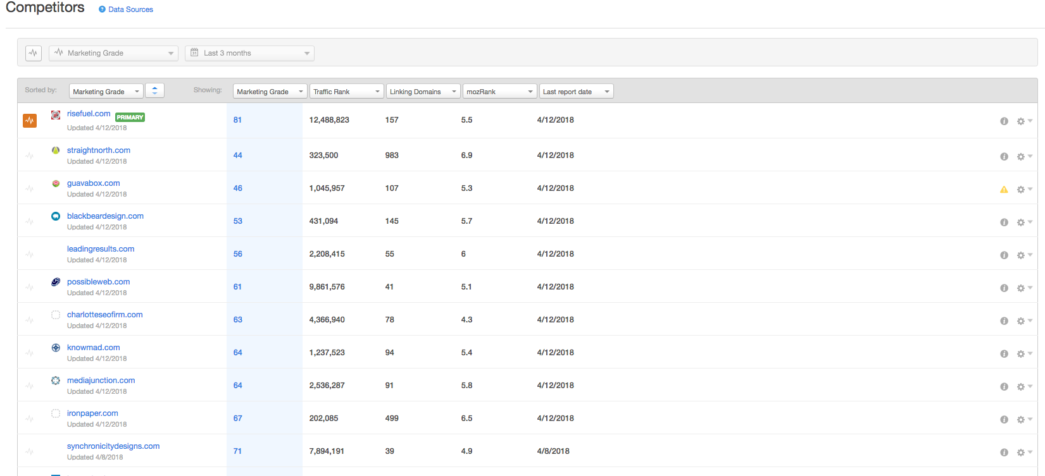The image size is (1045, 476).
Task: Toggle chart line for charlotteseofirm.com
Action: [30, 320]
